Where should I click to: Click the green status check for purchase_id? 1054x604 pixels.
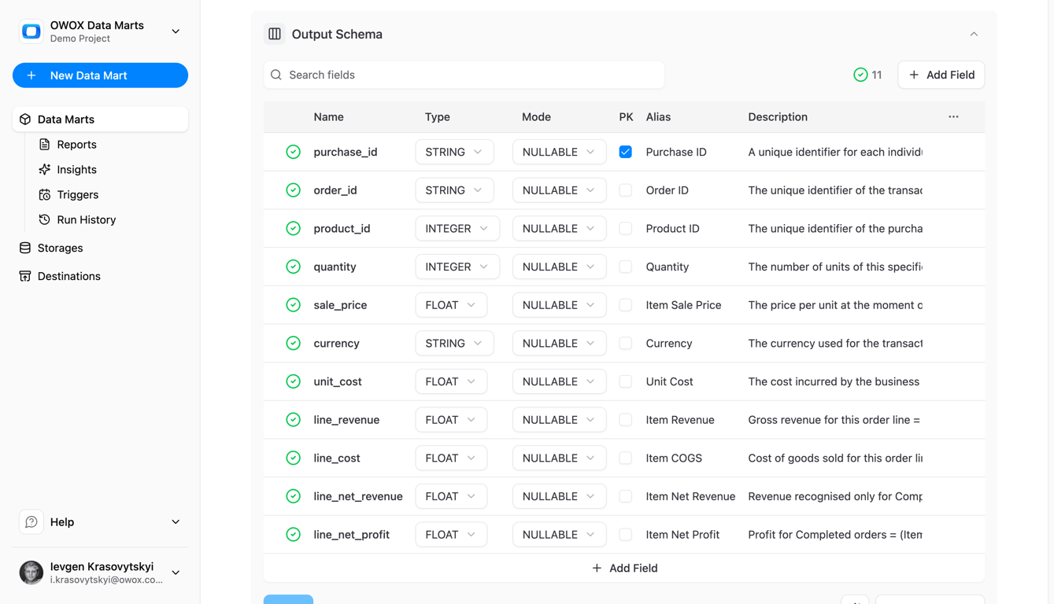[293, 152]
